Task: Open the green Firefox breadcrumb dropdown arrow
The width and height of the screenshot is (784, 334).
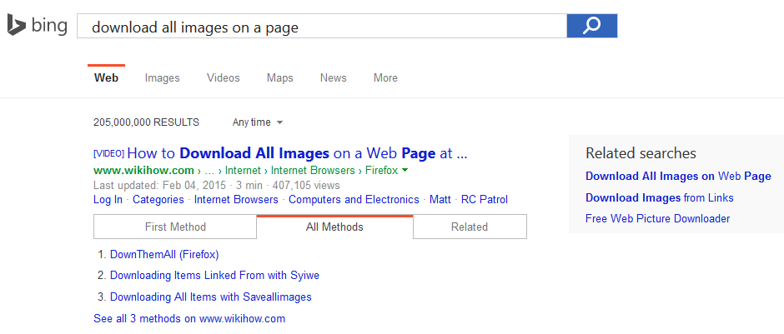Action: point(405,171)
